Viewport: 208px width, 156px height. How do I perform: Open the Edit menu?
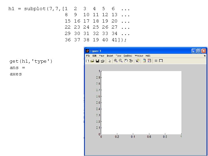(x=94, y=56)
